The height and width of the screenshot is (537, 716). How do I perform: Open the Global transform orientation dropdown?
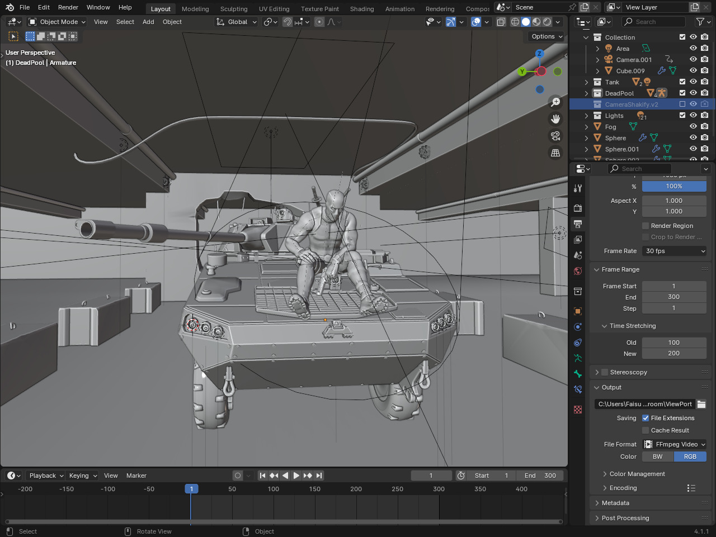pos(237,22)
